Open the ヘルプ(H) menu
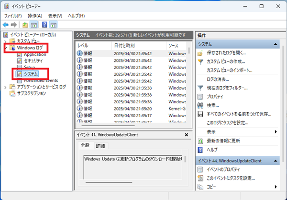The width and height of the screenshot is (287, 200). [77, 16]
